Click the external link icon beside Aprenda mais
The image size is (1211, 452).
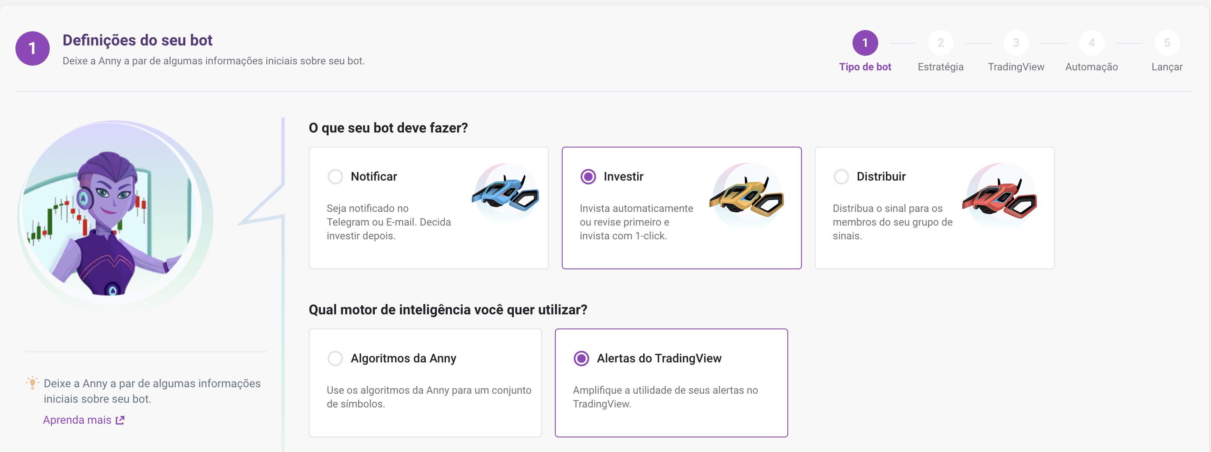(x=120, y=420)
